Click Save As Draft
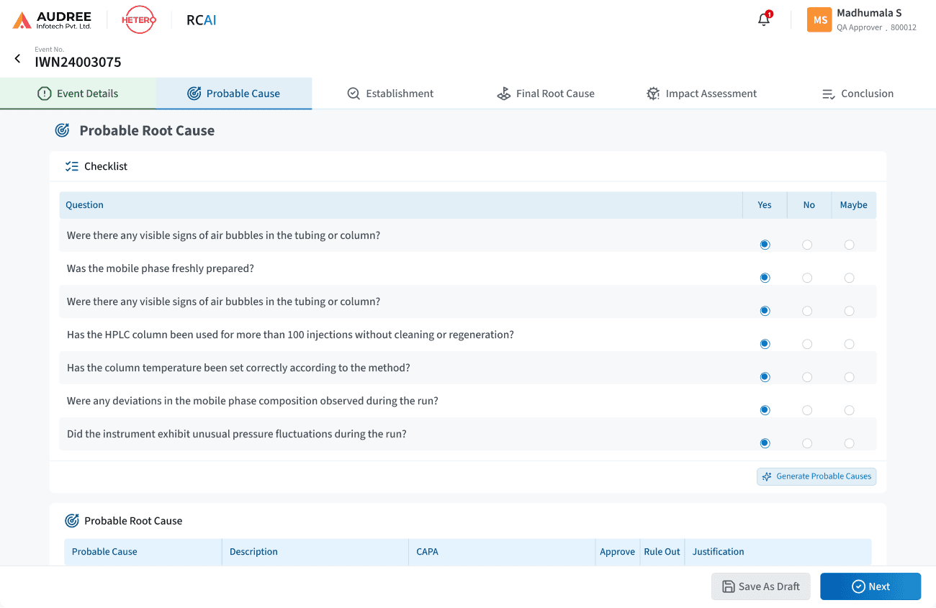 click(x=760, y=586)
